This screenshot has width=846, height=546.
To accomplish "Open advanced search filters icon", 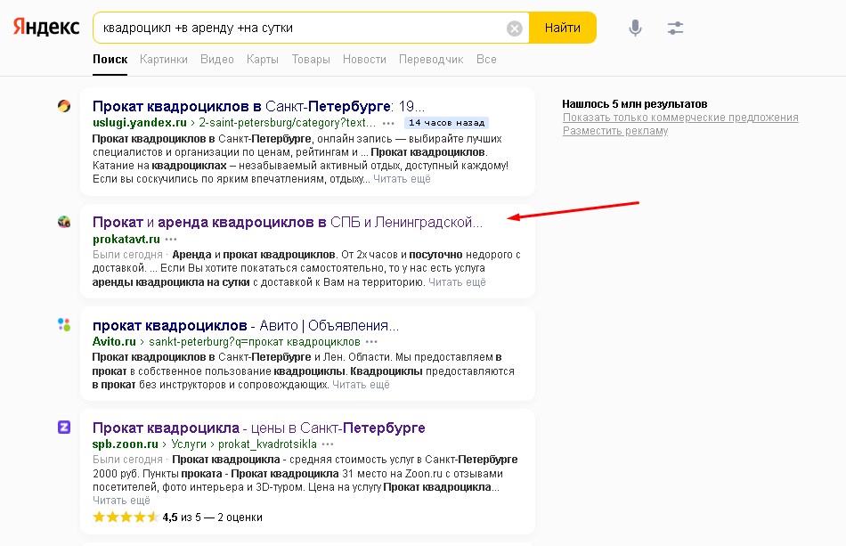I will click(675, 27).
